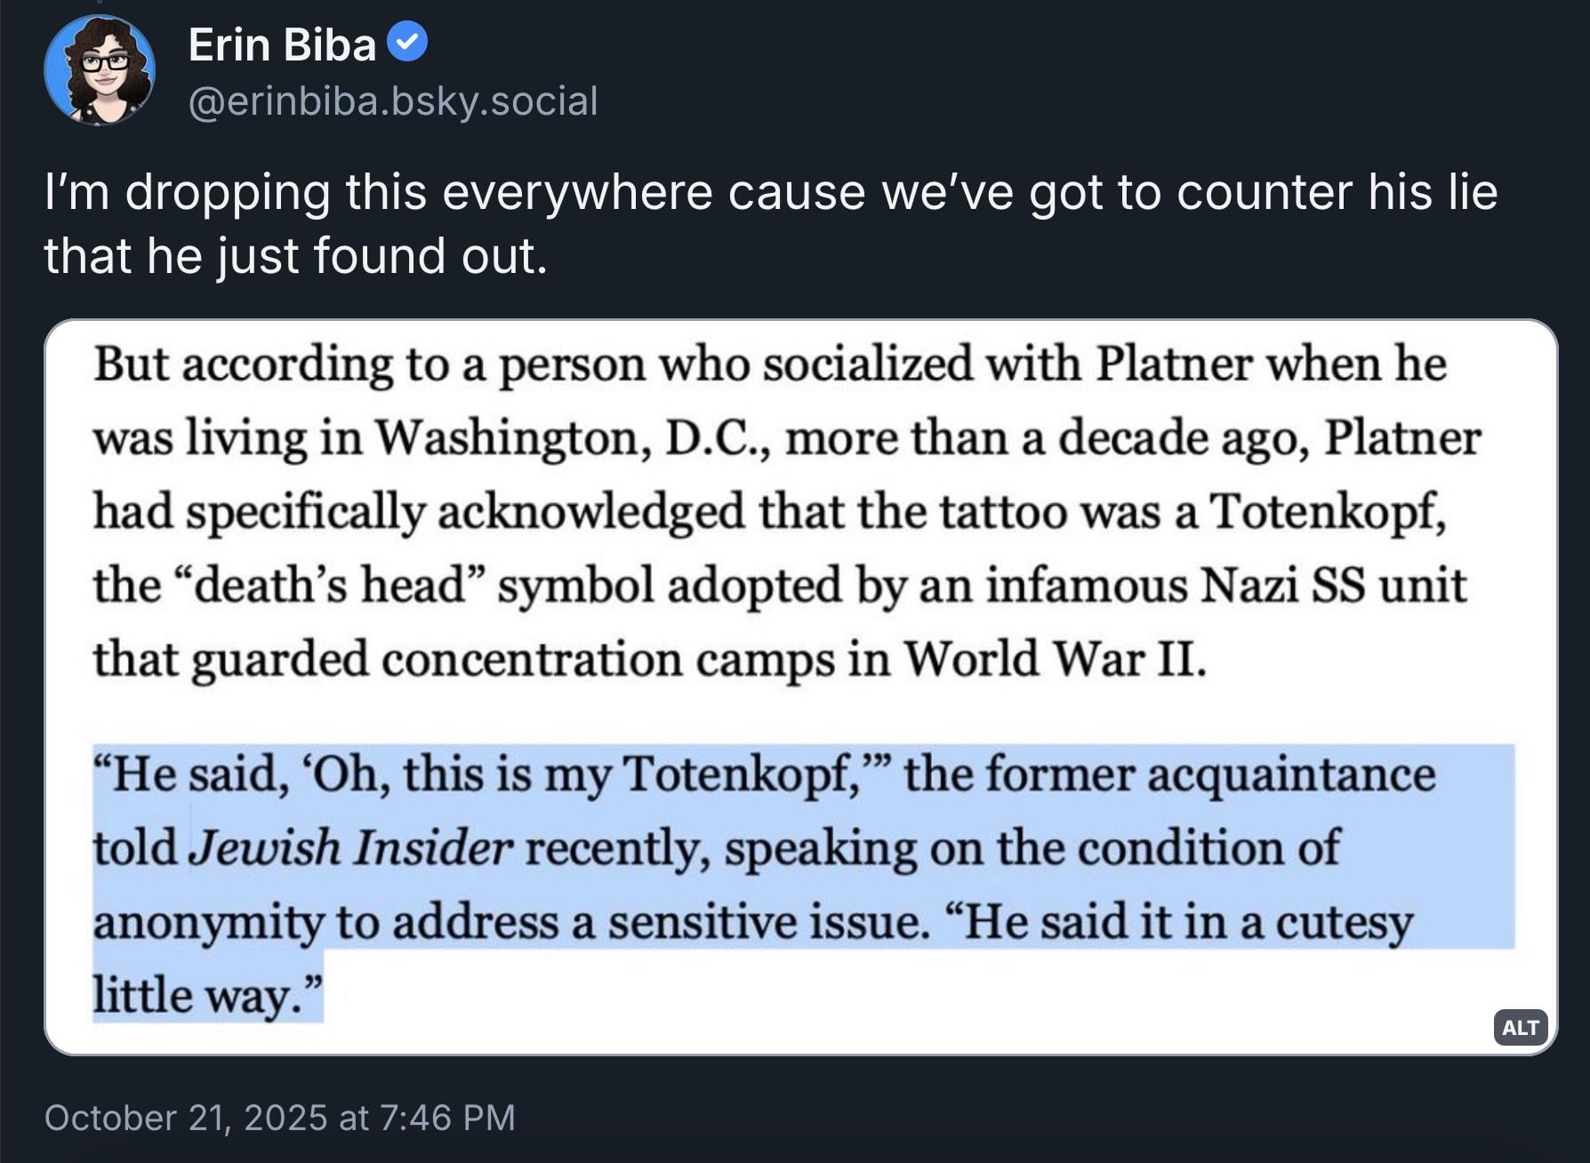Click Erin Biba's profile avatar
Viewport: 1590px width, 1163px height.
click(100, 70)
